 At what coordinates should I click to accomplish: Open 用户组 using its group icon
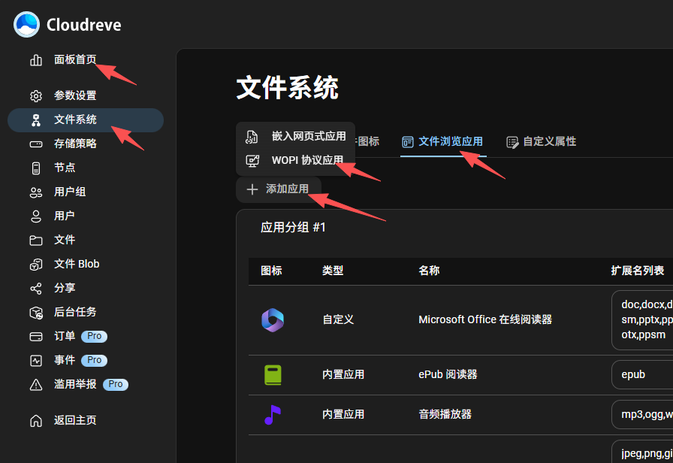[35, 192]
